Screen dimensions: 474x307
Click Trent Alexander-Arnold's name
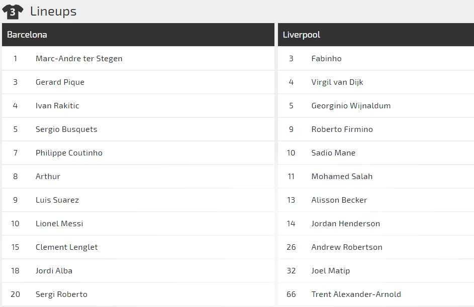tap(356, 294)
